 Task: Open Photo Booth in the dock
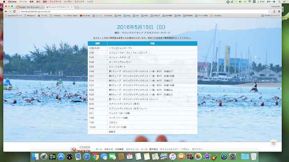(190, 157)
